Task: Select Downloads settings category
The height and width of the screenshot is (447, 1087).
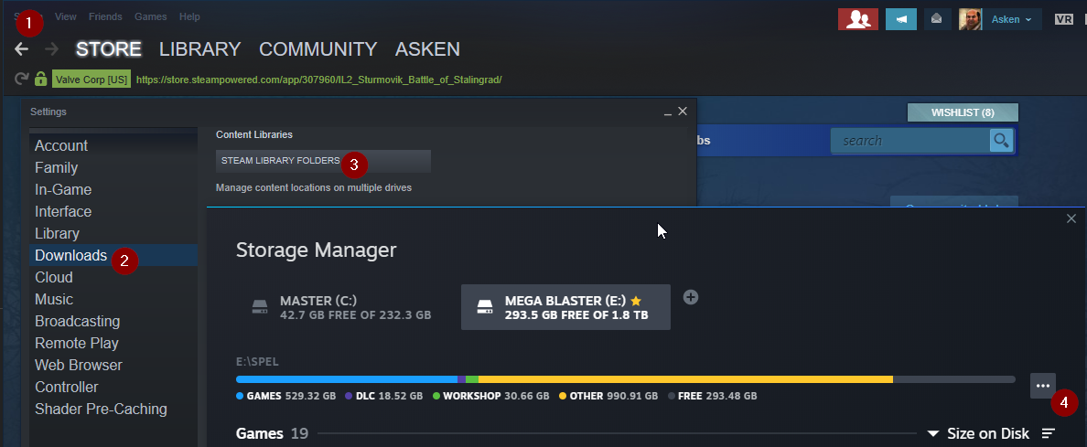Action: pos(113,255)
